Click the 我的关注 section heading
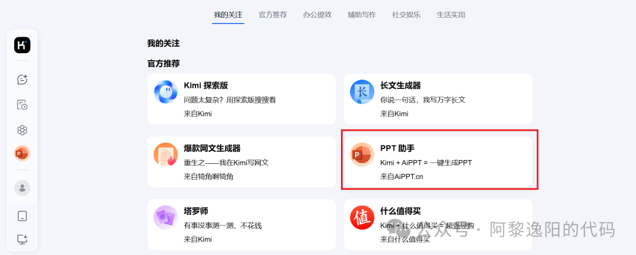This screenshot has height=255, width=636. coord(164,44)
